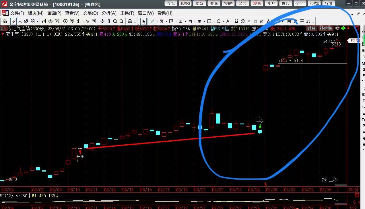Start the circled play replay icon

[65, 21]
